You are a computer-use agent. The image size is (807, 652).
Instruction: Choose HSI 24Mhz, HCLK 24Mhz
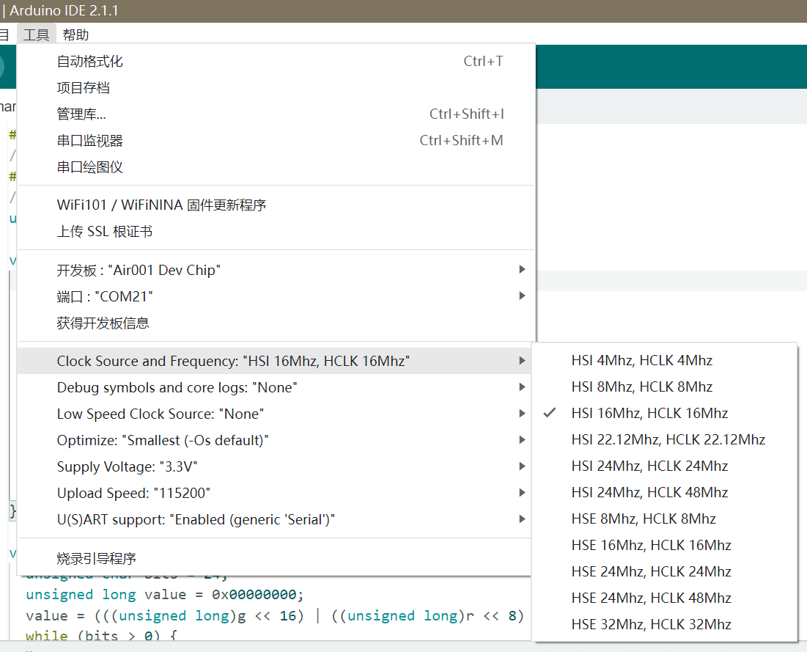pyautogui.click(x=664, y=466)
